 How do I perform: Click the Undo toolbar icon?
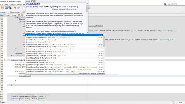pyautogui.click(x=15, y=8)
